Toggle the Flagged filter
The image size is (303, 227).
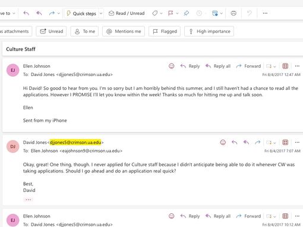(165, 31)
